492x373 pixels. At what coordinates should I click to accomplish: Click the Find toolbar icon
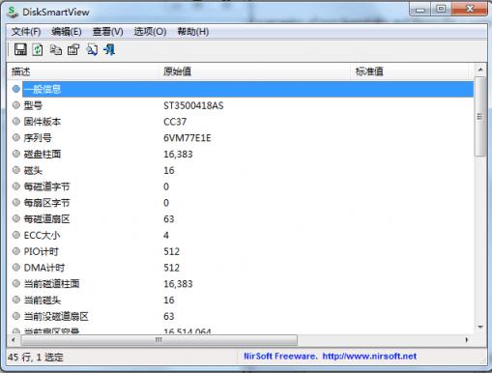(x=92, y=50)
